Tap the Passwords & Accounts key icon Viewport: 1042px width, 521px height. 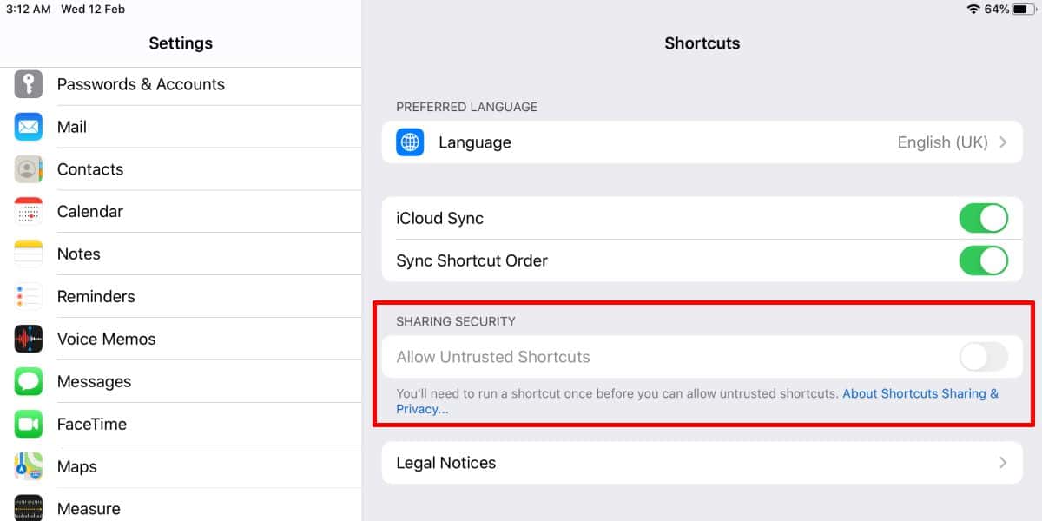(29, 84)
